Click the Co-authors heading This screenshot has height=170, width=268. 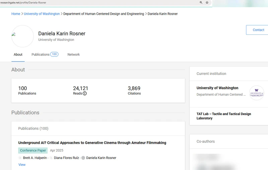pos(206,142)
